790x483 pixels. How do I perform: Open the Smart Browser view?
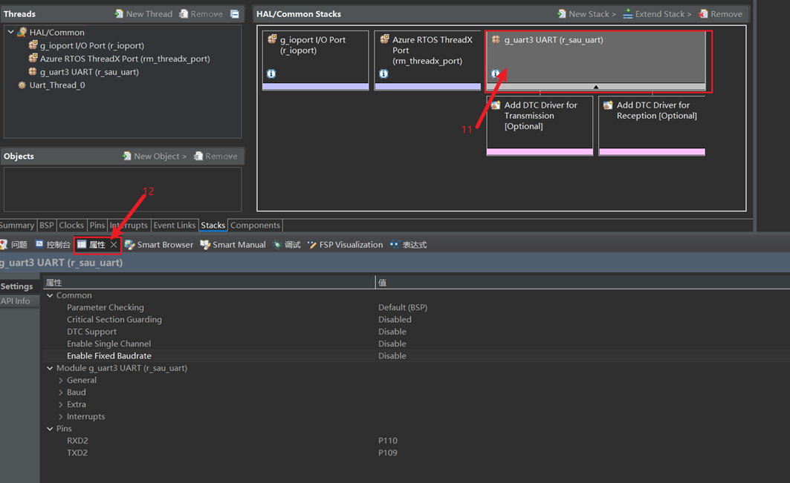click(159, 245)
